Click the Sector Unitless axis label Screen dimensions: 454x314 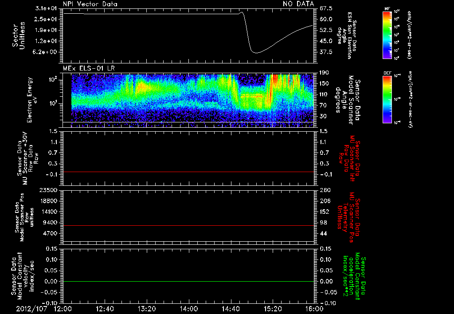point(19,35)
